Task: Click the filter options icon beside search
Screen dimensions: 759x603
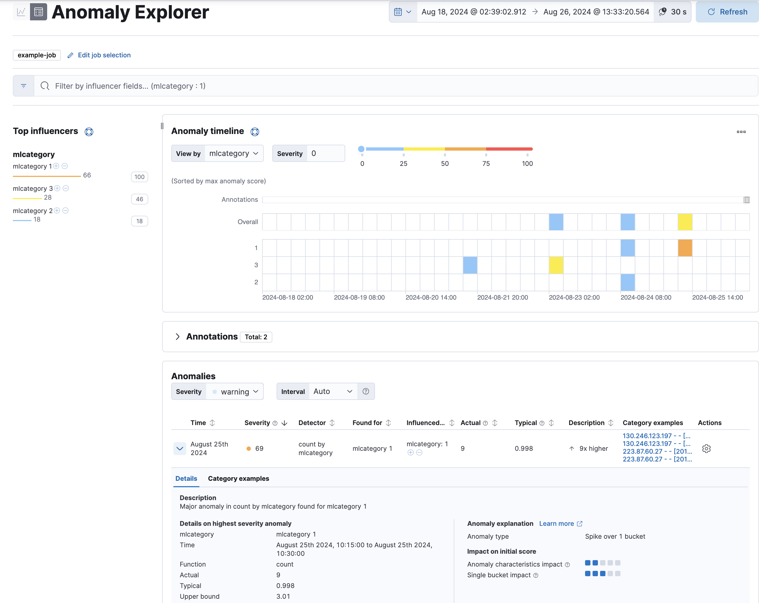Action: pos(23,85)
